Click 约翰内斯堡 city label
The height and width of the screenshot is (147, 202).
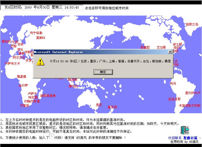32,101
